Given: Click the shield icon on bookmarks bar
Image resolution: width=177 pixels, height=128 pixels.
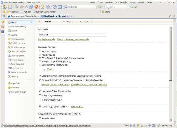Looking at the screenshot, I should point(4,12).
